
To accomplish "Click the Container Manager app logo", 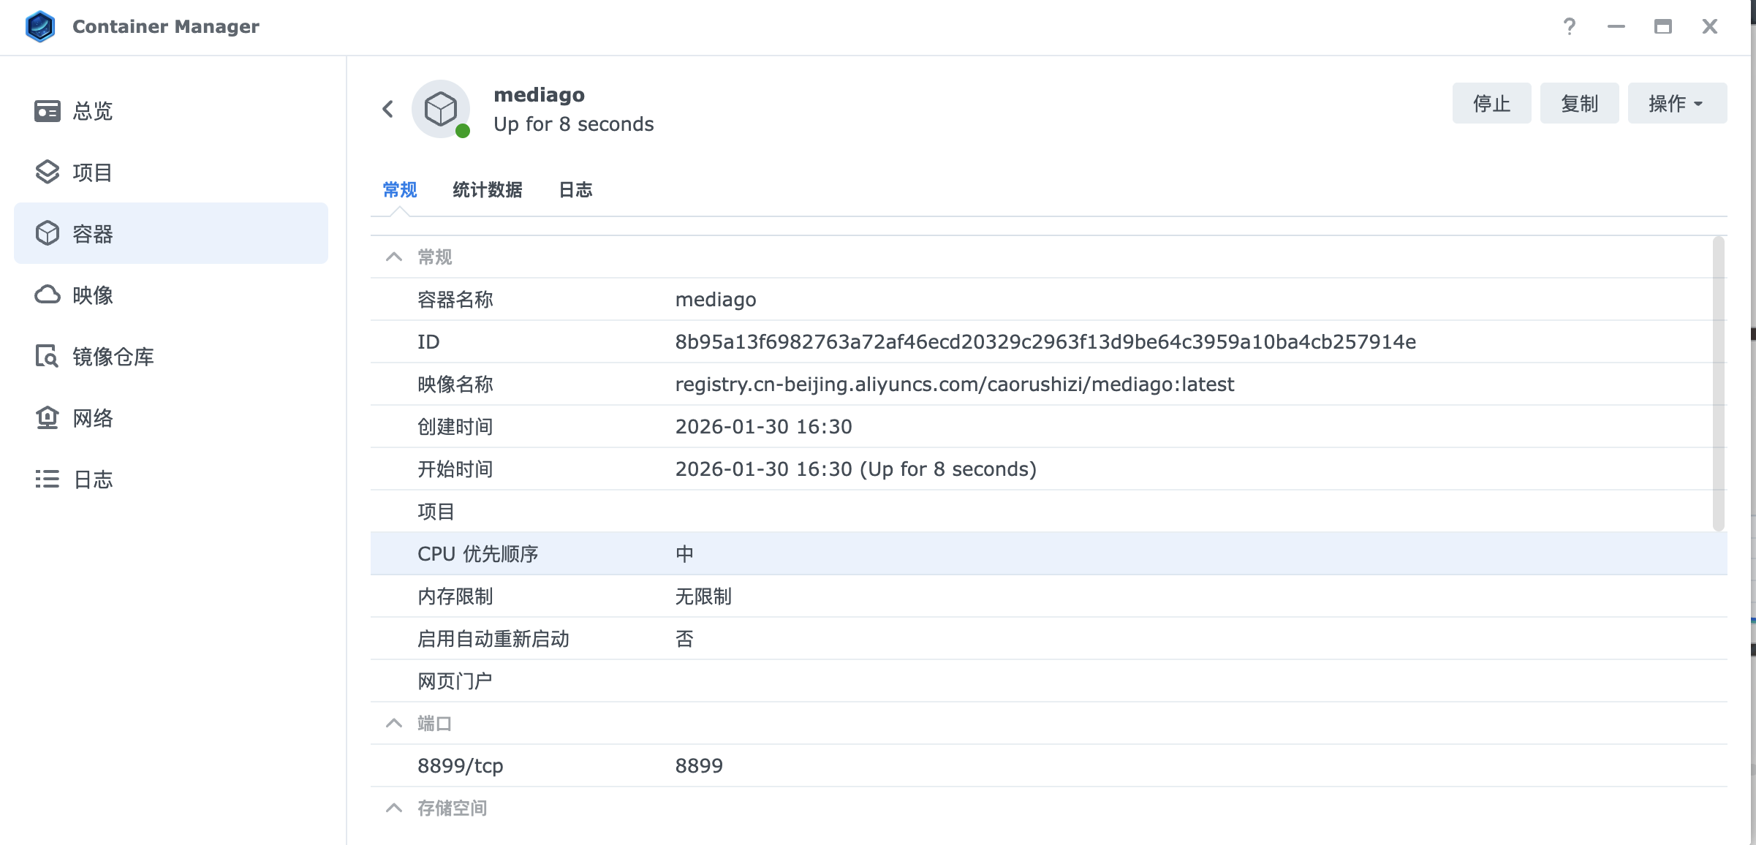I will tap(40, 27).
